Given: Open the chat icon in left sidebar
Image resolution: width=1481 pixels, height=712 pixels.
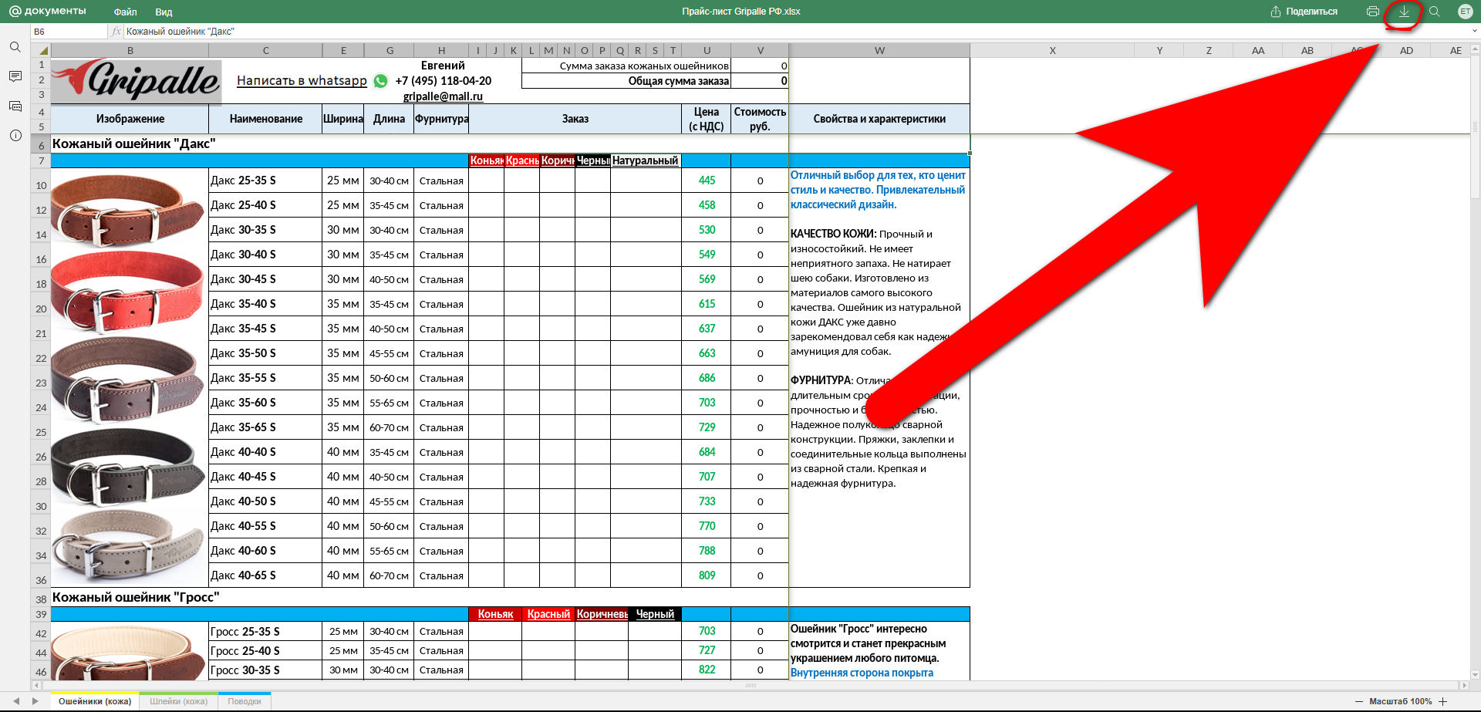Looking at the screenshot, I should 15,106.
